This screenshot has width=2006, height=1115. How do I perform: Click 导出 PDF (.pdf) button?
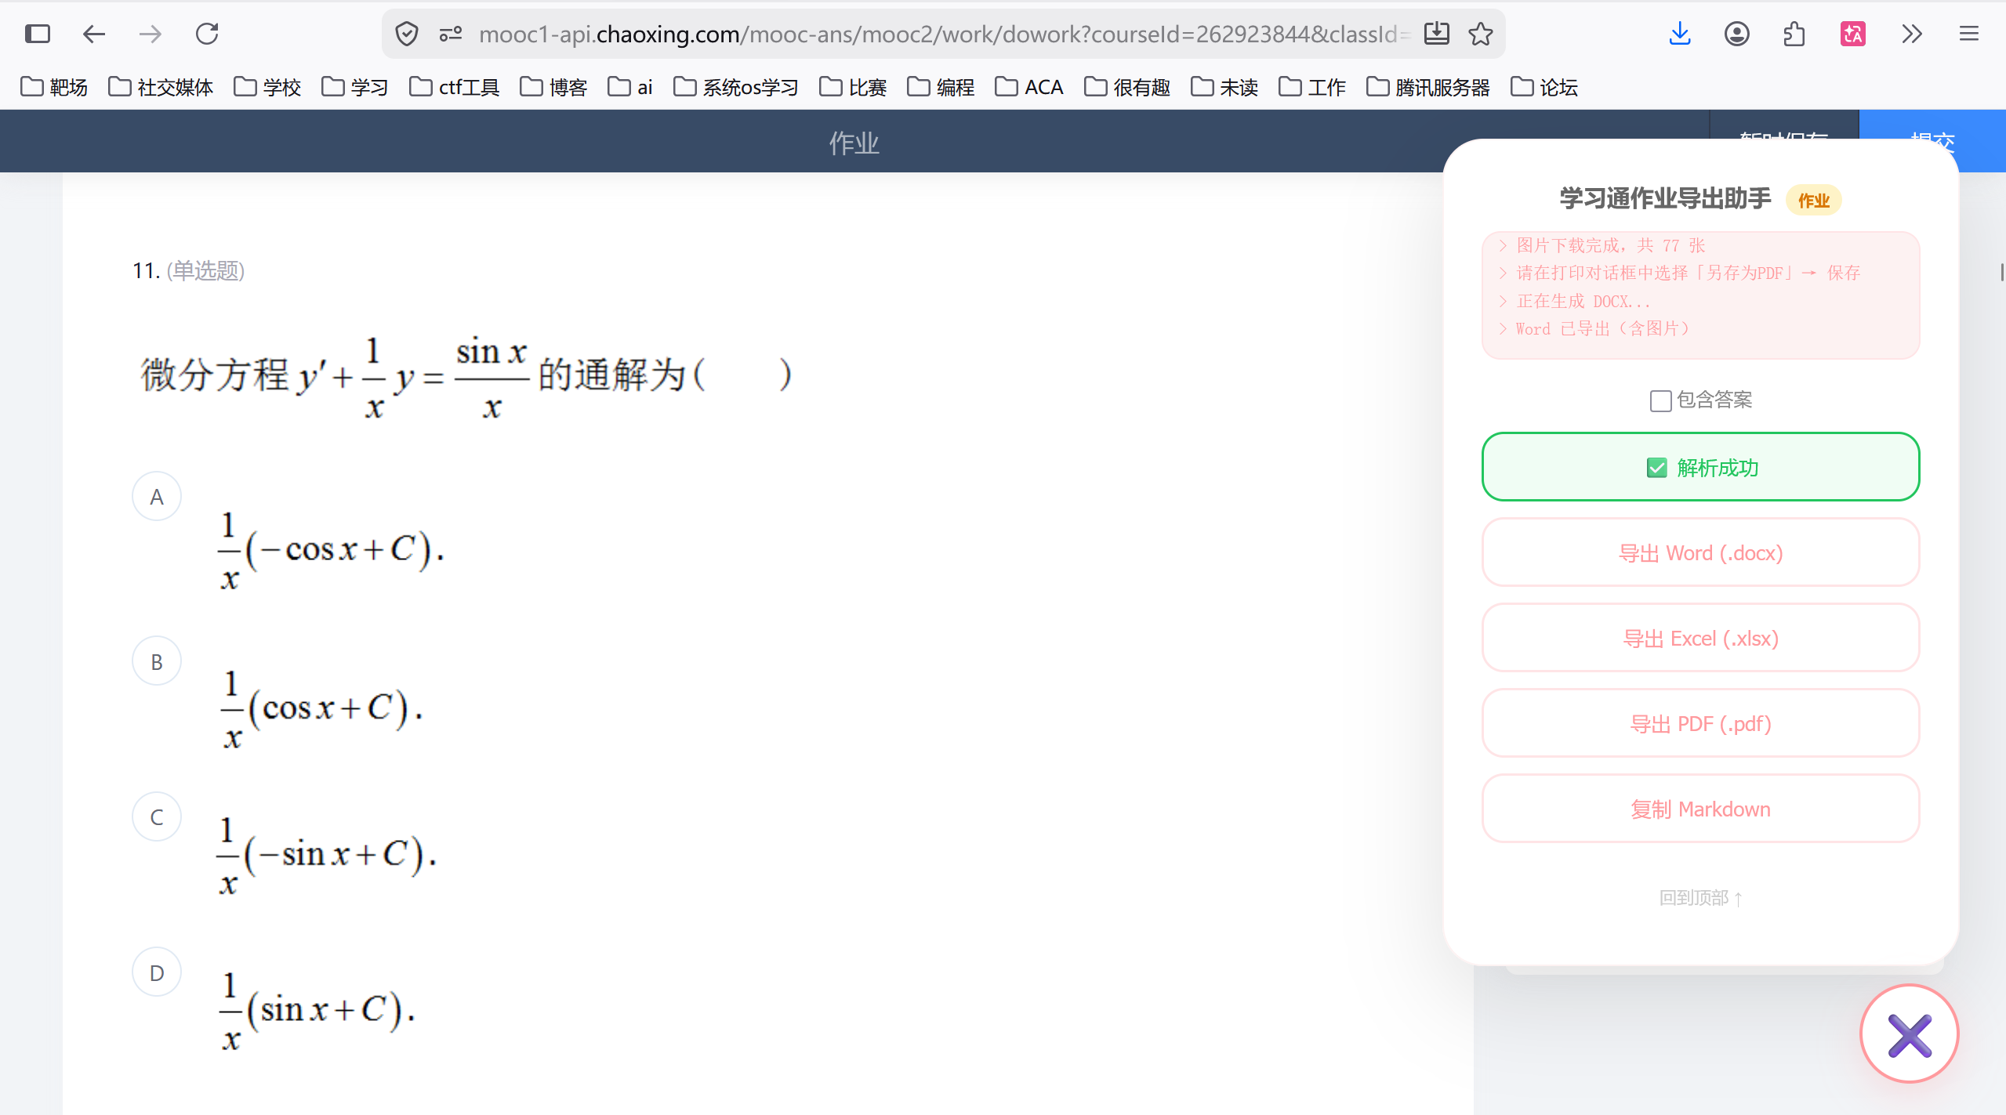pyautogui.click(x=1700, y=723)
